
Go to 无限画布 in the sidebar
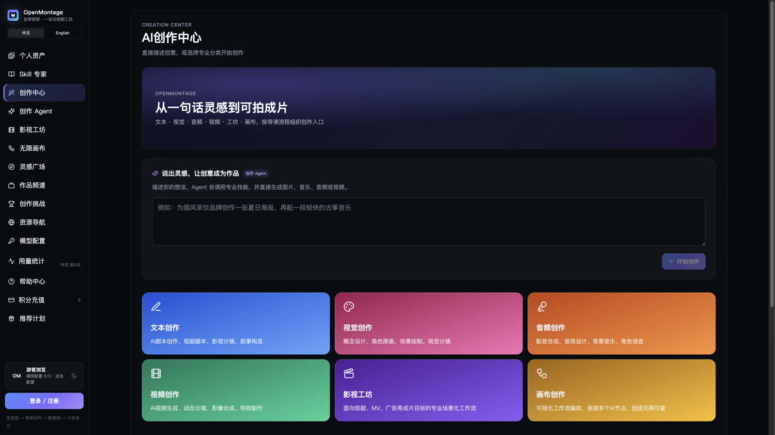point(44,148)
